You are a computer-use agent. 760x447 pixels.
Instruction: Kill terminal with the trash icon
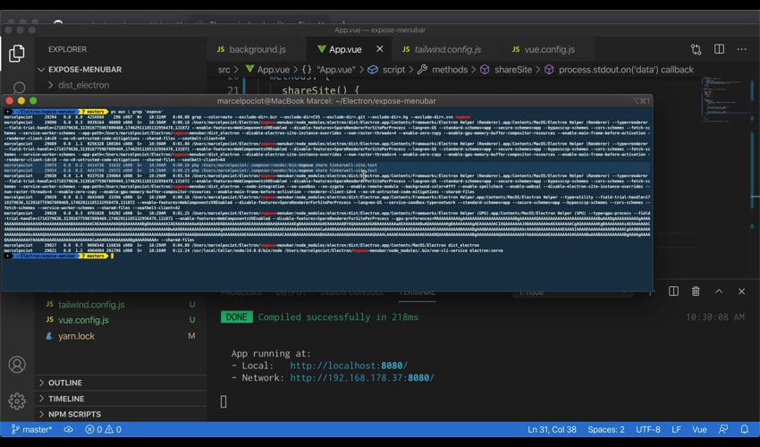696,291
